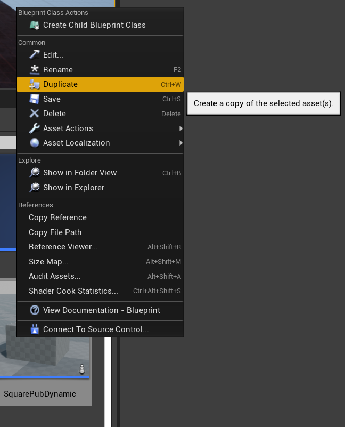Click the hammer icon beside Edit
The image size is (345, 427).
(x=35, y=55)
